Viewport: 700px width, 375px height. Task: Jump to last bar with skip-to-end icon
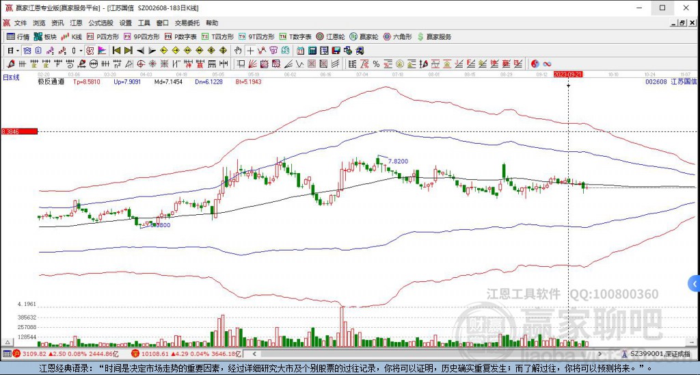click(x=128, y=51)
